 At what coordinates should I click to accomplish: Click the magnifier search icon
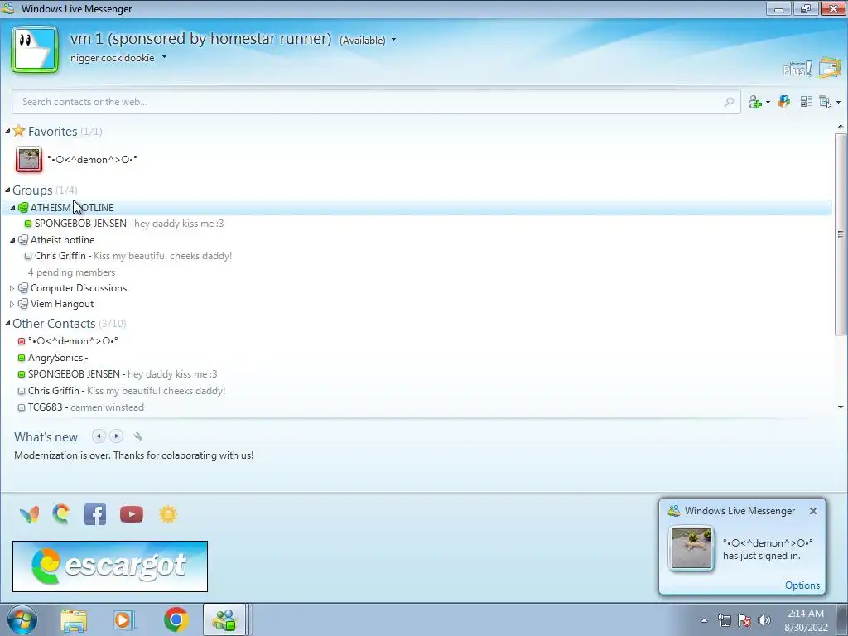pos(729,102)
